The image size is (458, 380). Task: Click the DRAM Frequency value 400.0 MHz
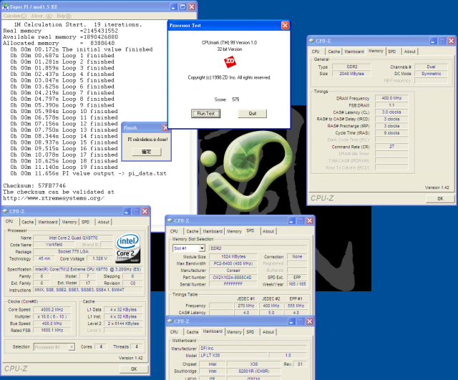(391, 98)
